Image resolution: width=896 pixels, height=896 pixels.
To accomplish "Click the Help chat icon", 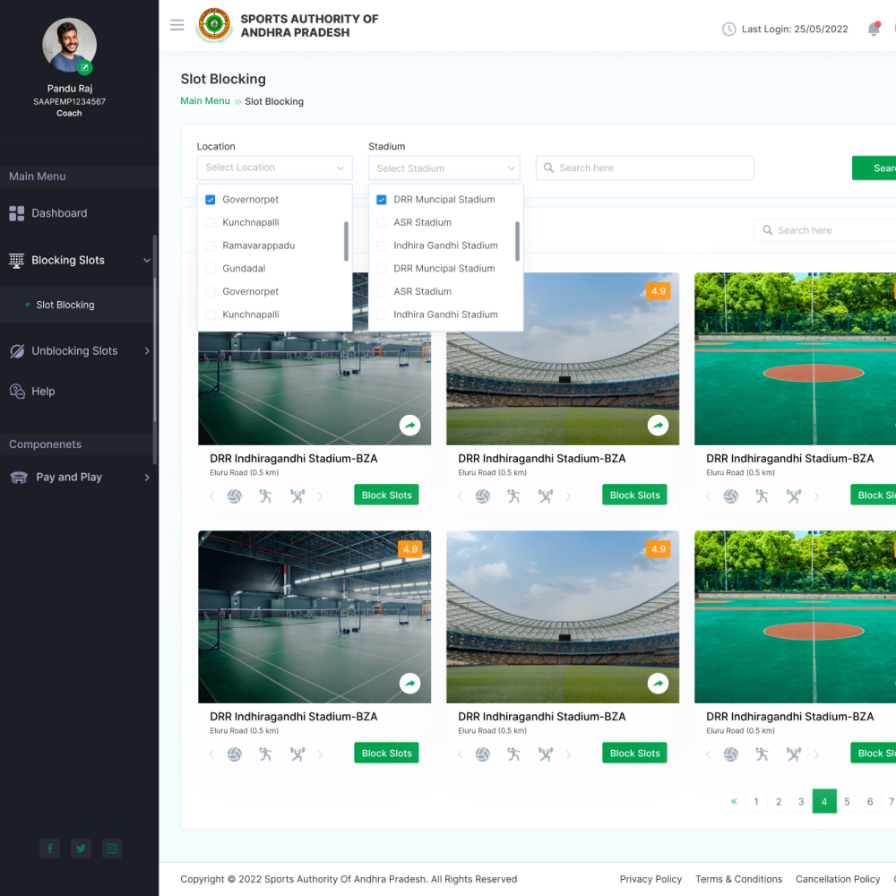I will (x=17, y=392).
